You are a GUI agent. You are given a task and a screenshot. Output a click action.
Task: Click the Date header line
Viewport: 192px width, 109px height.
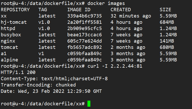pyautogui.click(x=51, y=91)
